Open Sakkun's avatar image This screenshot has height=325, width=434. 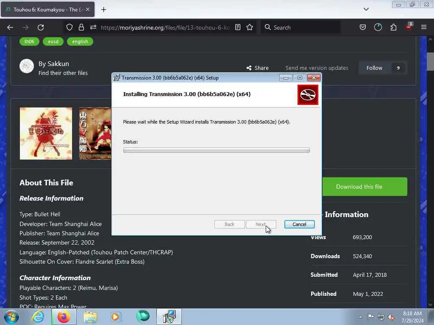point(27,66)
